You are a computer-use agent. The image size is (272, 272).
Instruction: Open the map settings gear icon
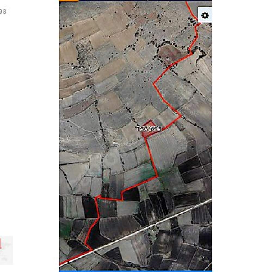[205, 16]
